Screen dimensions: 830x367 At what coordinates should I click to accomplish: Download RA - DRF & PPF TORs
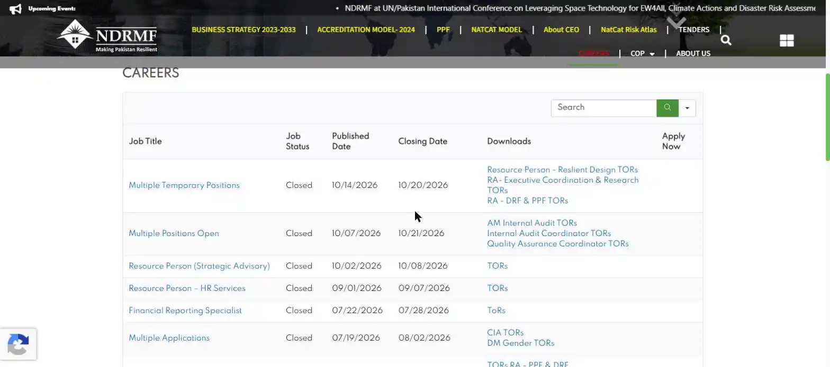coord(527,201)
